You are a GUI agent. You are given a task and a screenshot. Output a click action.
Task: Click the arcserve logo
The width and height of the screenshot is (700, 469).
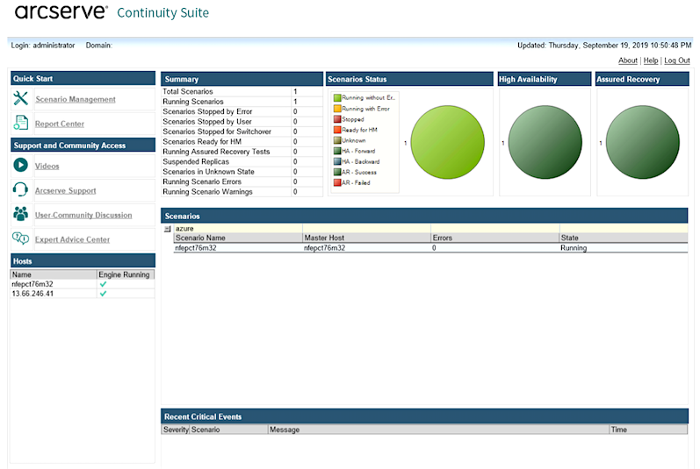[61, 11]
